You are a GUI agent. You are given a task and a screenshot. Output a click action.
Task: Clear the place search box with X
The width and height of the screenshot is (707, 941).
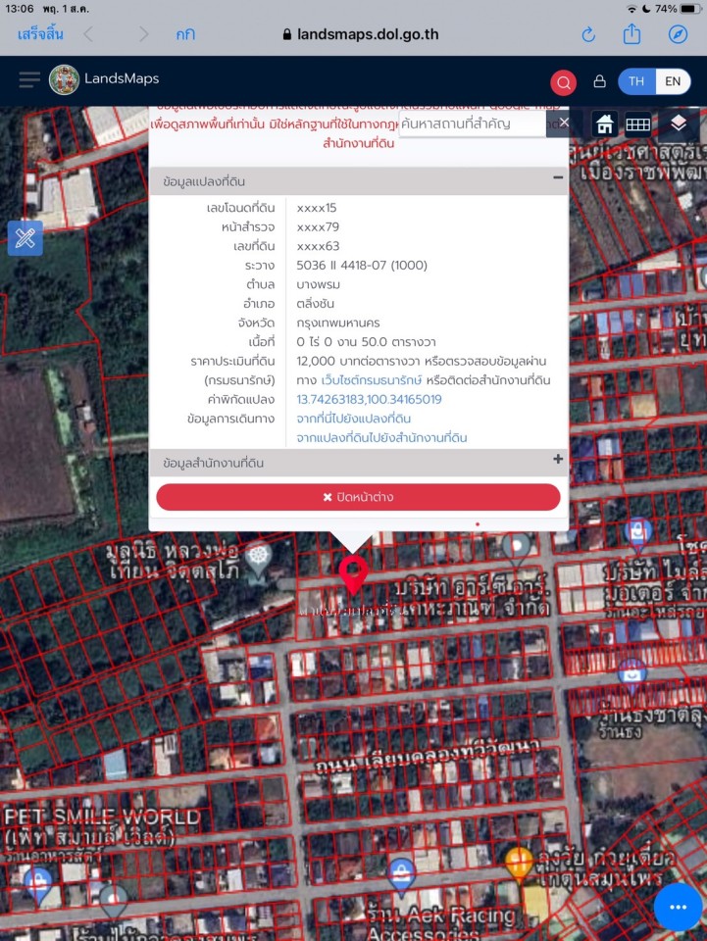[564, 123]
